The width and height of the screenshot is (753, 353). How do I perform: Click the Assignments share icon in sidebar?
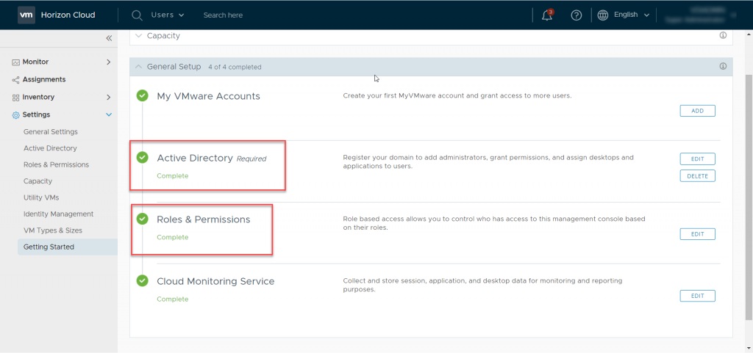point(16,79)
